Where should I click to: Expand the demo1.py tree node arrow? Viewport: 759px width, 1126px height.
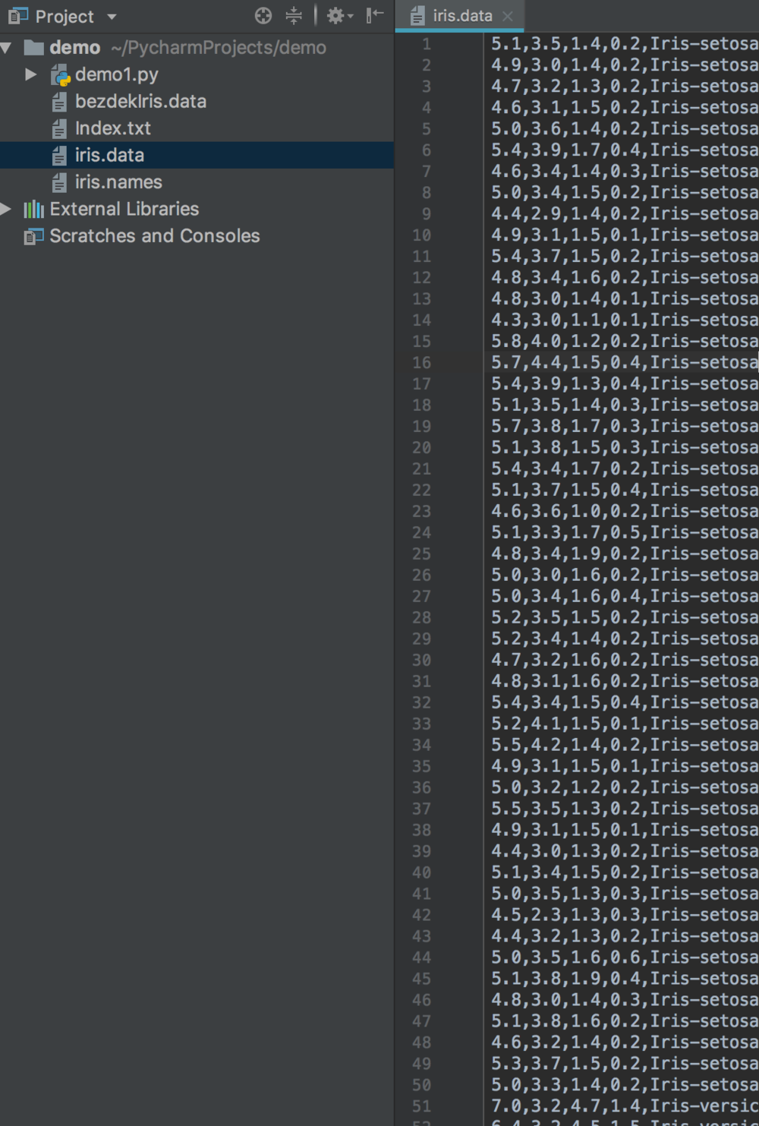point(31,74)
